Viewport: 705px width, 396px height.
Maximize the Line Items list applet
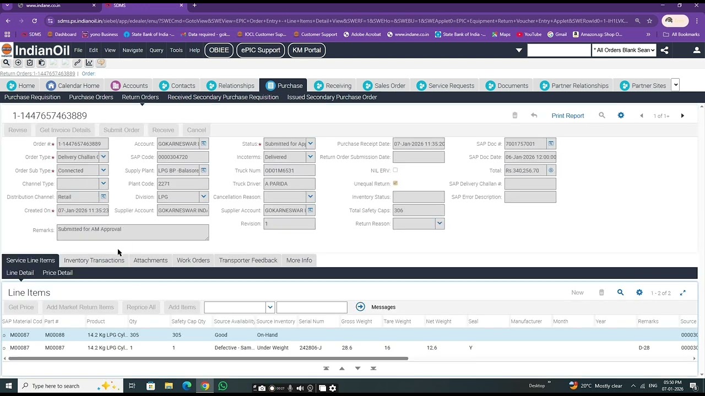click(683, 293)
